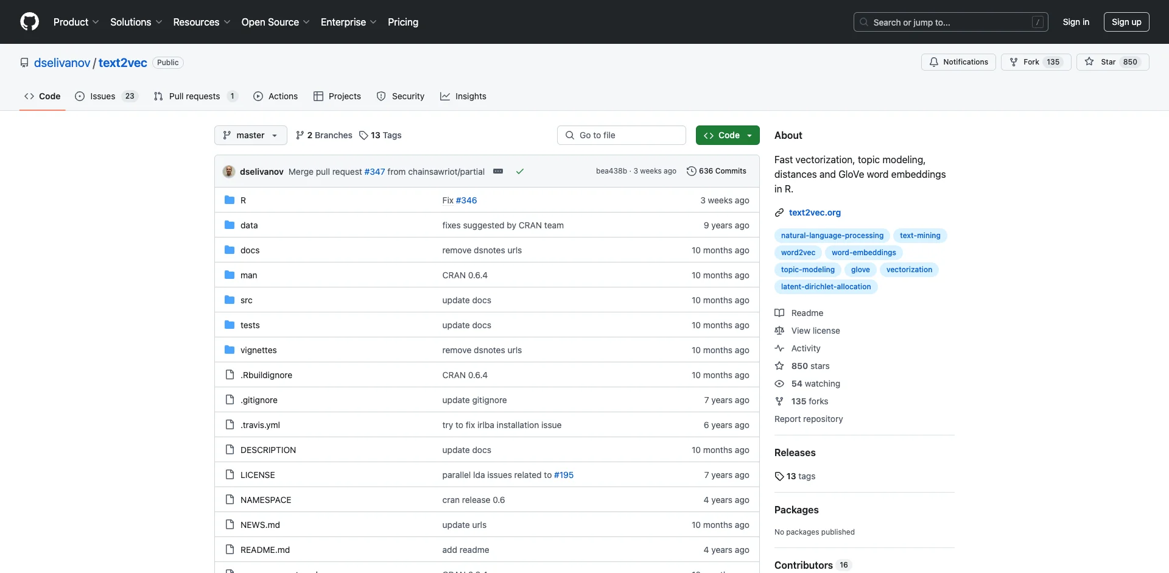The width and height of the screenshot is (1169, 573).
Task: Click the star icon on Star button
Action: [x=1089, y=62]
